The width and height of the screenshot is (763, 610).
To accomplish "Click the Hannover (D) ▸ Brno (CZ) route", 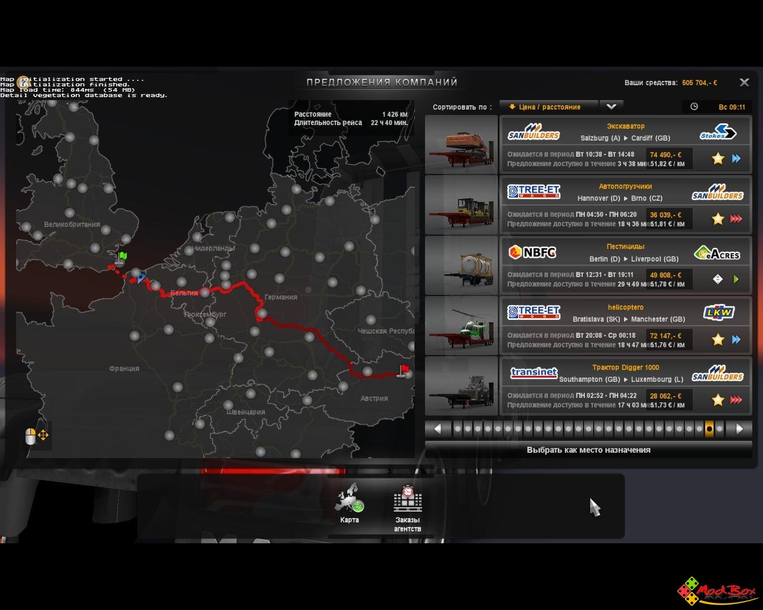I will pos(620,198).
